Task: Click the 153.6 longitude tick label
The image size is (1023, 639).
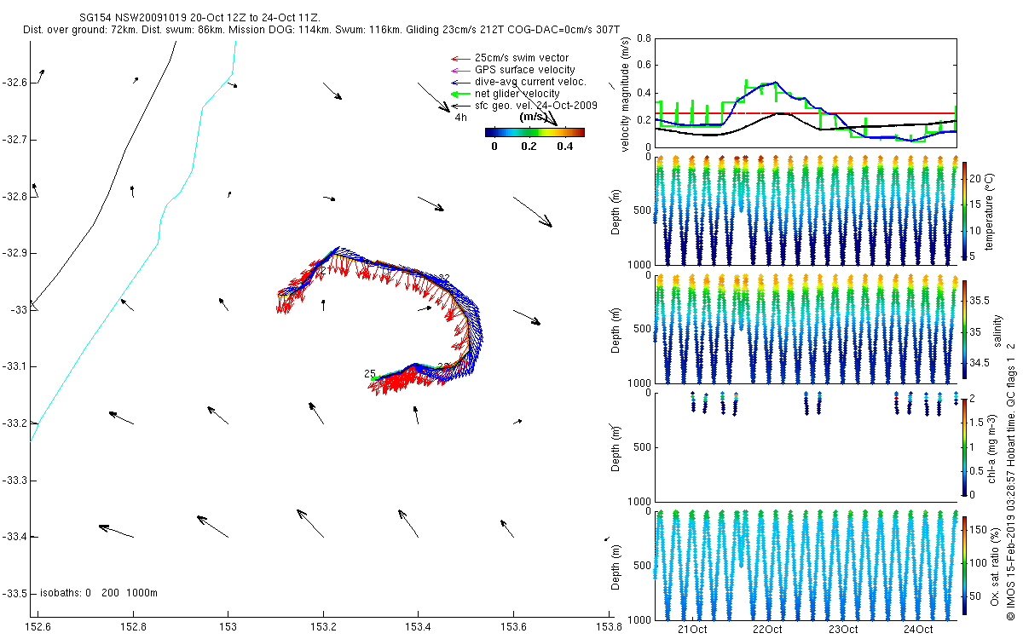Action: (512, 627)
